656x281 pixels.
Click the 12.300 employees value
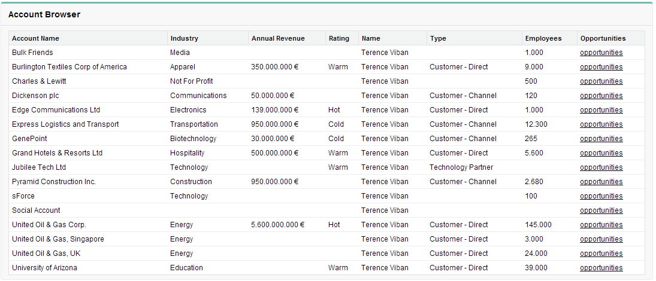point(536,124)
